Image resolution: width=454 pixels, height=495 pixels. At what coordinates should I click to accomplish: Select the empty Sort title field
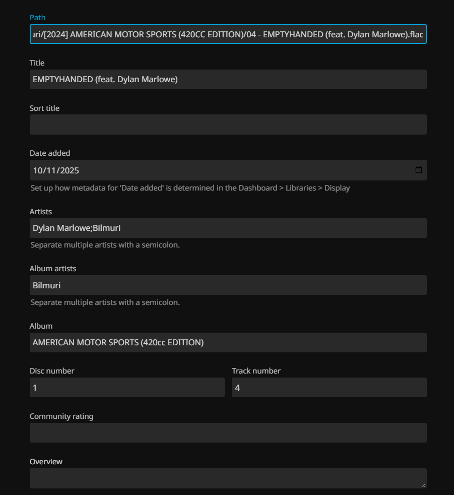point(228,125)
